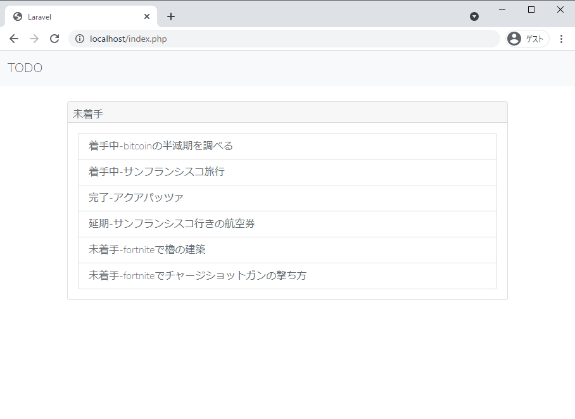The height and width of the screenshot is (419, 575).
Task: Open the Chrome three-dot menu
Action: coord(562,39)
